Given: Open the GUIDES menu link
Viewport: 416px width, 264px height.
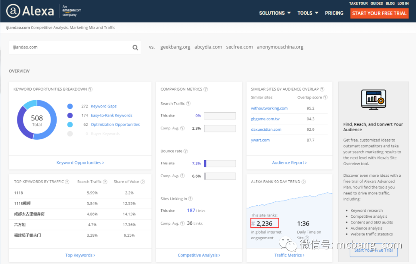Looking at the screenshot, I should pos(376,3).
